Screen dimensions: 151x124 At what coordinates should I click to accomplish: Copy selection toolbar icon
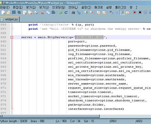pyautogui.click(x=48, y=13)
